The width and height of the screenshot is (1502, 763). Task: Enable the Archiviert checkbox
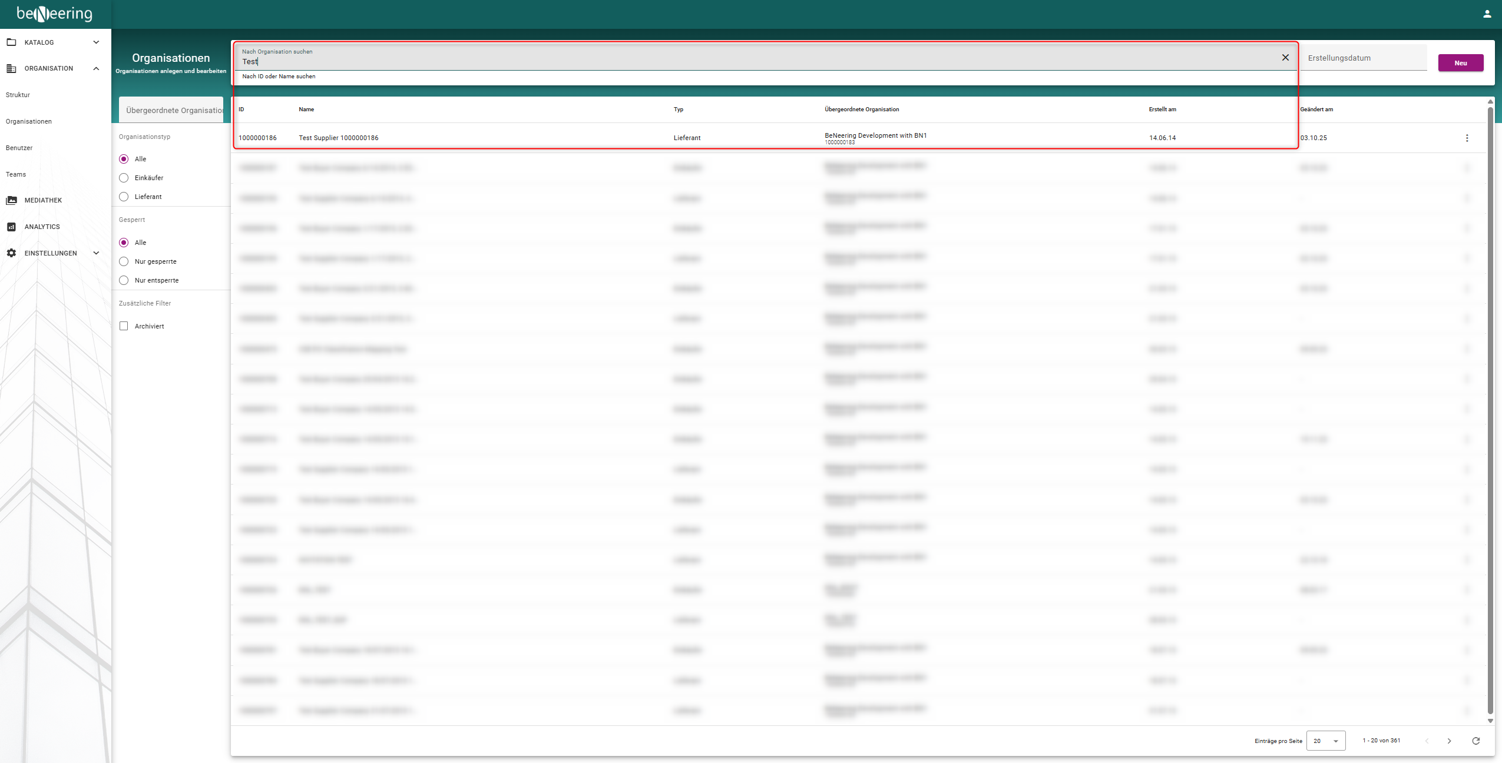(124, 326)
